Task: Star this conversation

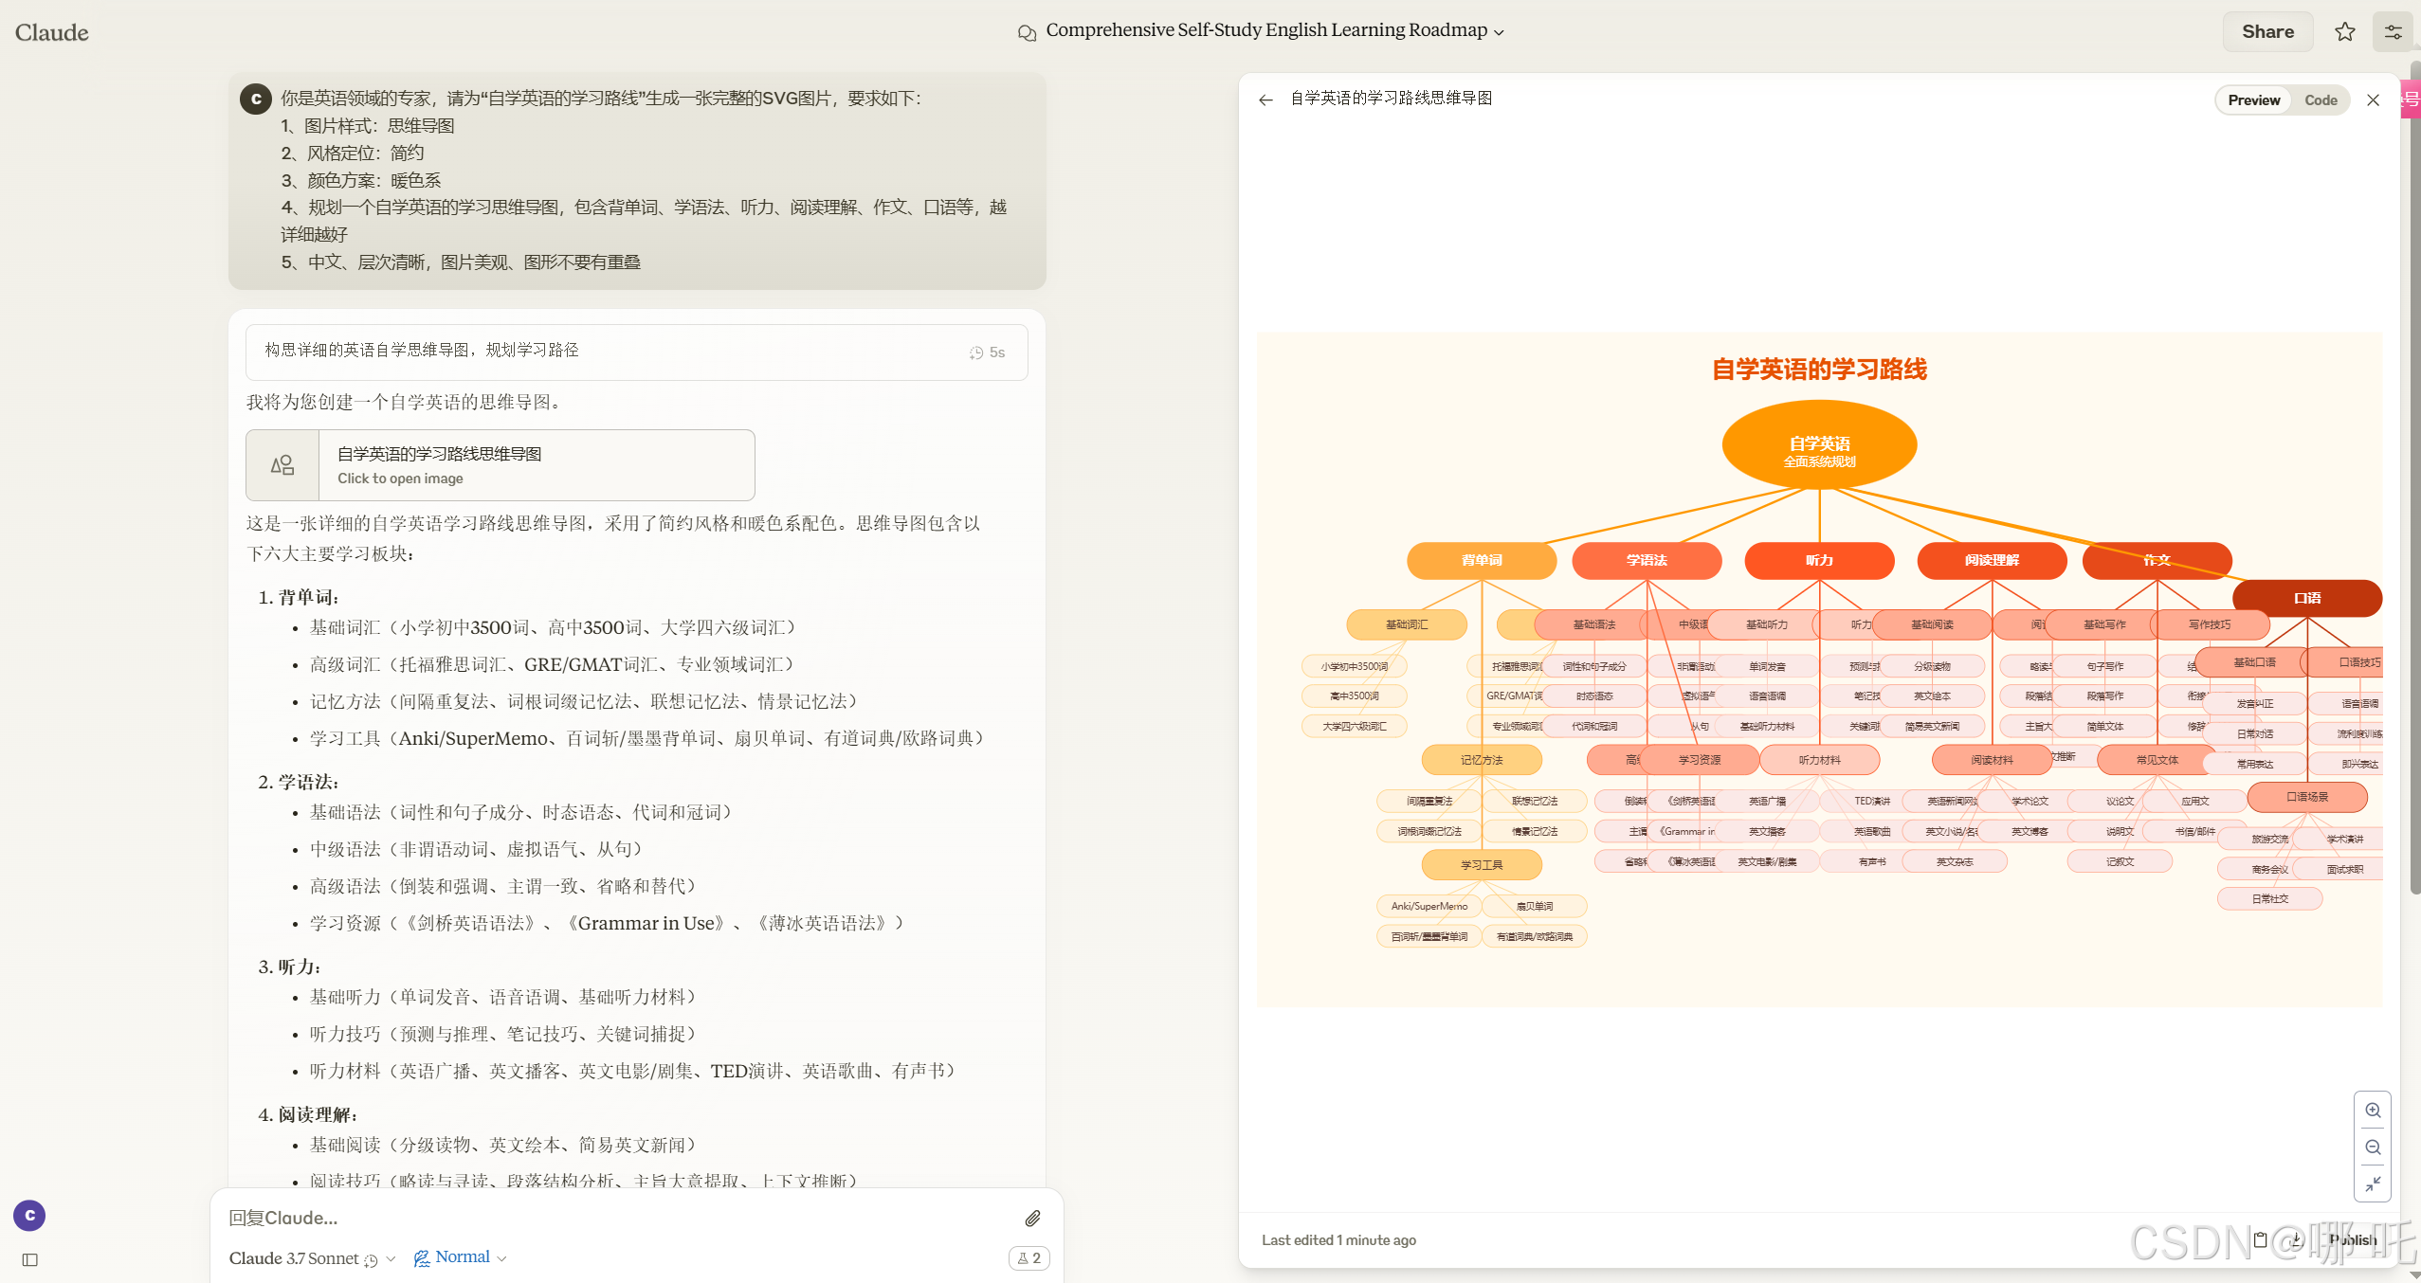Action: coord(2345,32)
